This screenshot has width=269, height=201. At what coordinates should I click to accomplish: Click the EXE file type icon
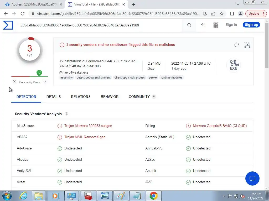(234, 65)
